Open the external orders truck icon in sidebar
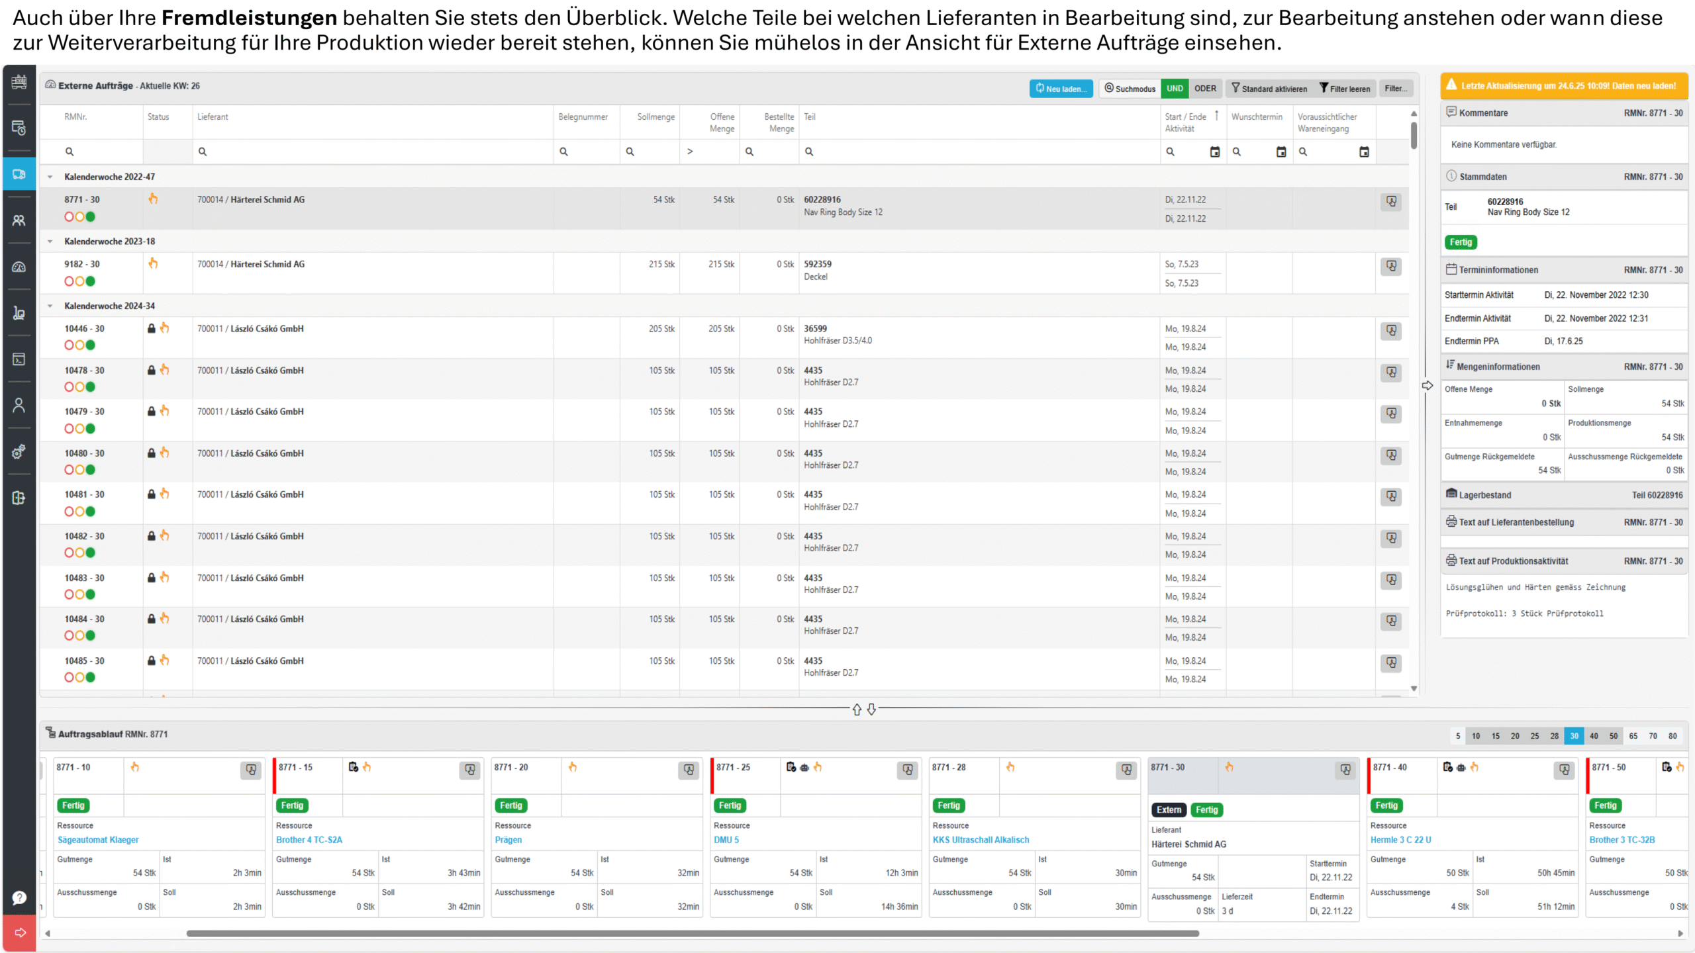The width and height of the screenshot is (1695, 953). tap(19, 174)
